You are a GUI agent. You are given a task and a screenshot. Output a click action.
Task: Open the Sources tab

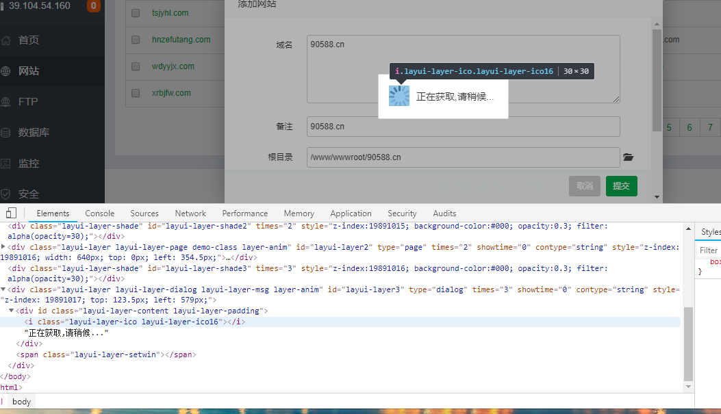(144, 214)
